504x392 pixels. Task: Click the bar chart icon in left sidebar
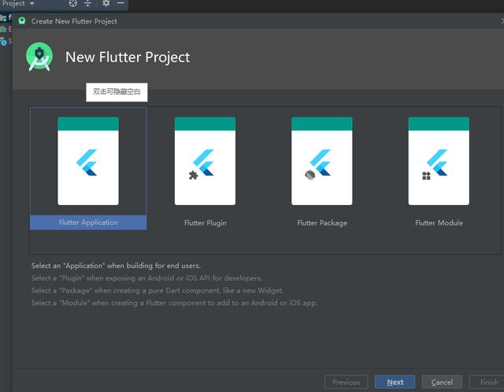click(x=3, y=29)
